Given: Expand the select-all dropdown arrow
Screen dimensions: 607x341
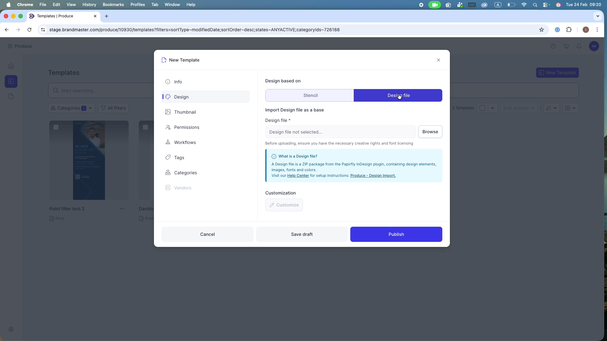Looking at the screenshot, I should 493,108.
